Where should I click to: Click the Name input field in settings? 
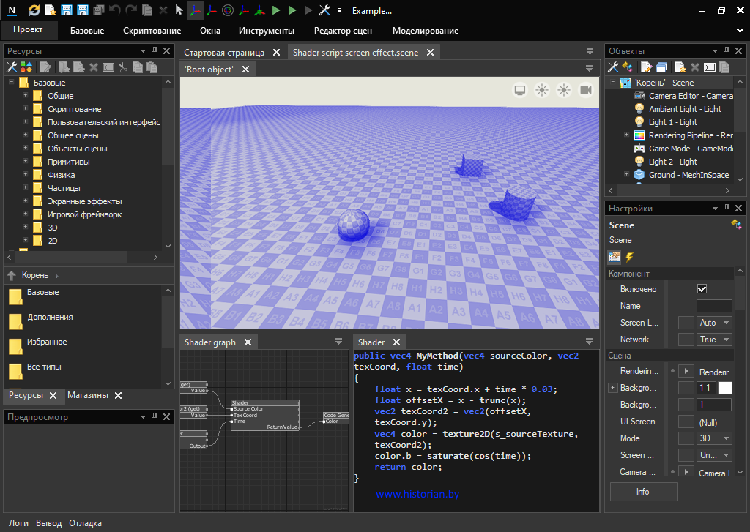(x=713, y=306)
